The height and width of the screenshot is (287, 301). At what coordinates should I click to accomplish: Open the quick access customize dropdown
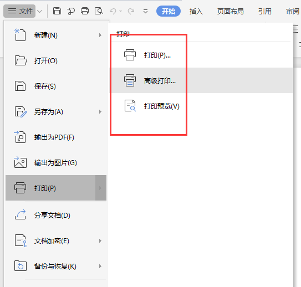pyautogui.click(x=145, y=11)
